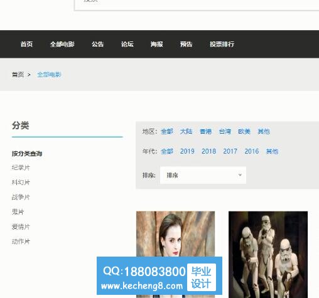Filter year by 2019
Image resolution: width=319 pixels, height=298 pixels.
point(187,151)
